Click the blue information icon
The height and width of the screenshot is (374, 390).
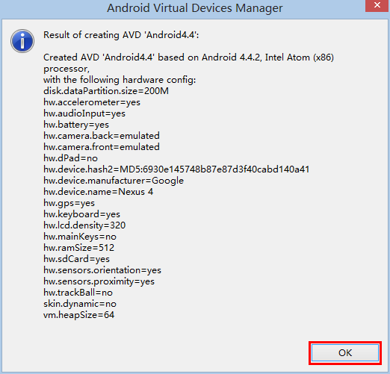pyautogui.click(x=22, y=41)
